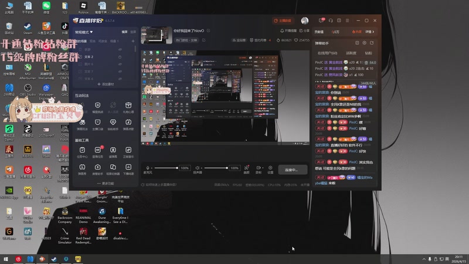Switch to rightmost tab in 弹幕助手

click(369, 53)
